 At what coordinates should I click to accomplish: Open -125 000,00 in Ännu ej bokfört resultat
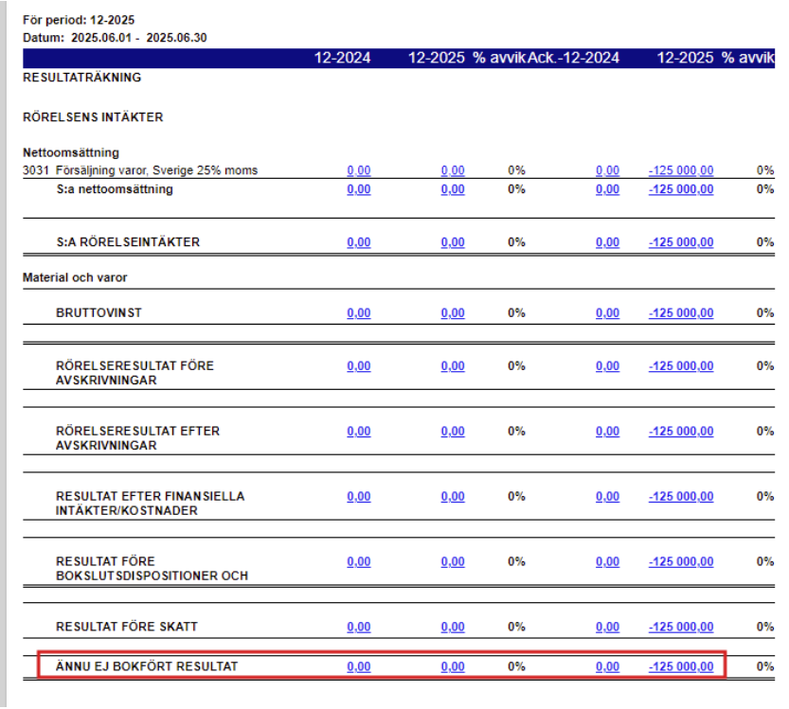coord(680,666)
